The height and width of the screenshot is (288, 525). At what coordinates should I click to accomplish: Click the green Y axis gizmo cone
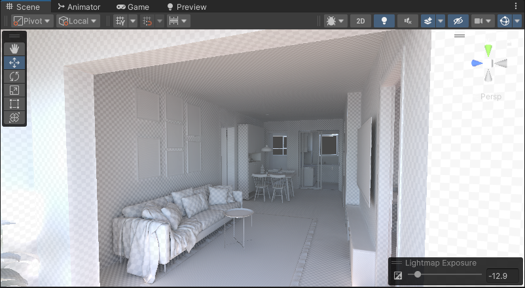[488, 51]
